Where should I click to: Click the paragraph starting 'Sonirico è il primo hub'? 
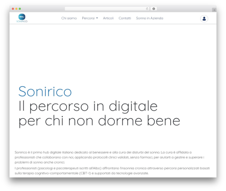tap(109, 157)
